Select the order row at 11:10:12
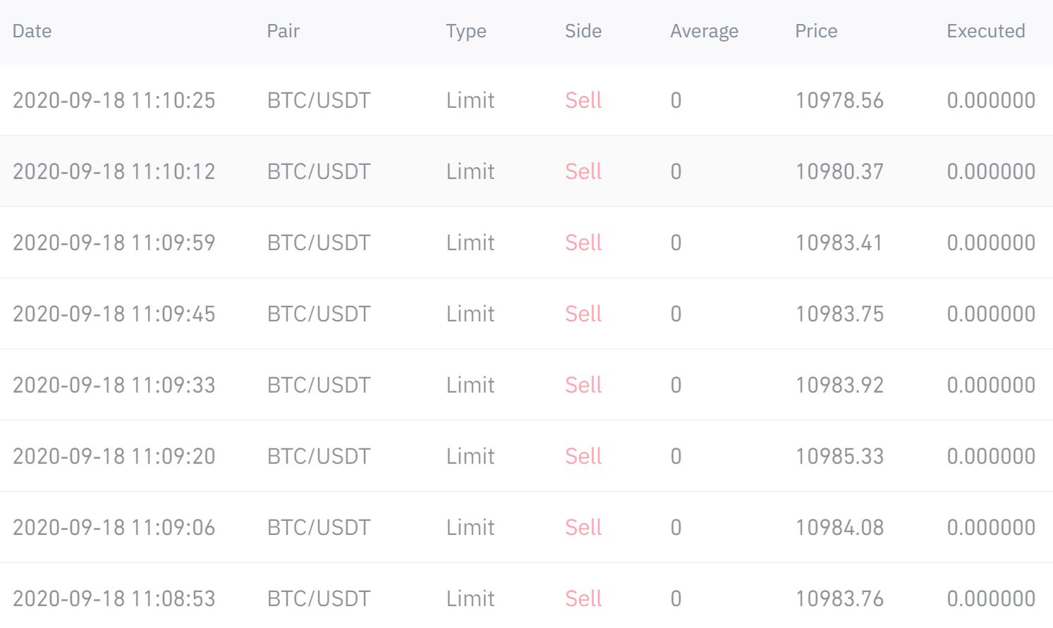The image size is (1053, 628). [526, 171]
